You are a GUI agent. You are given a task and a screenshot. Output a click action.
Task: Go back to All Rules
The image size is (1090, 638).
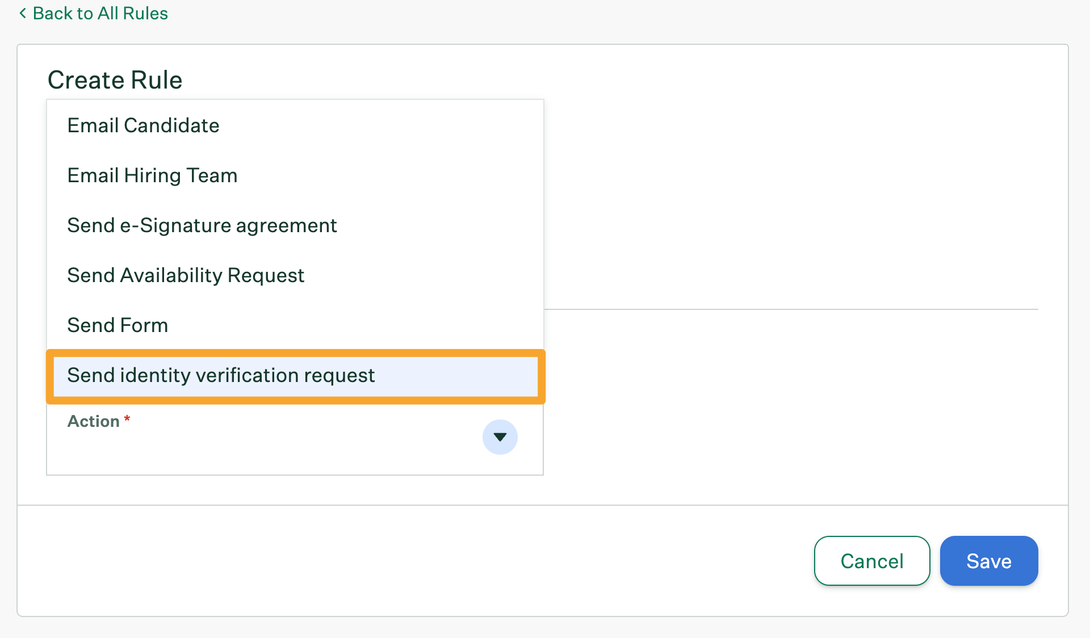coord(100,13)
